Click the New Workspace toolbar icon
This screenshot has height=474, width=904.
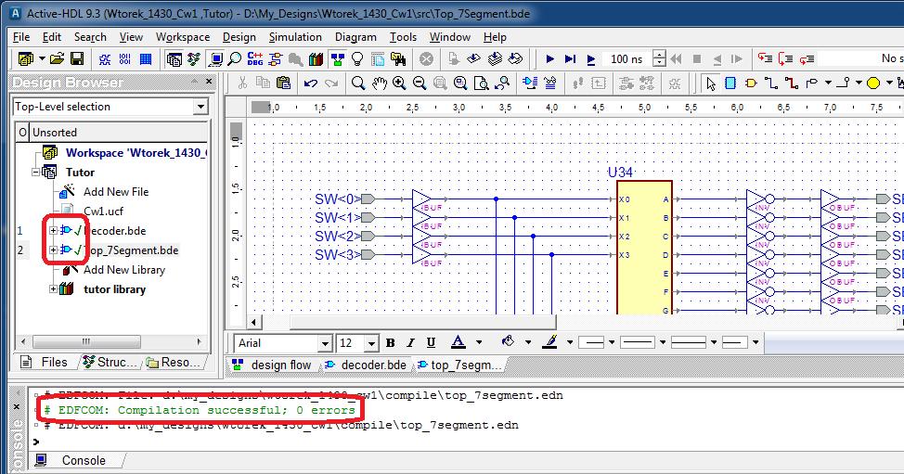pos(26,58)
